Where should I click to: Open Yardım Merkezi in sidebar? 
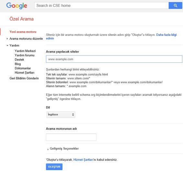pyautogui.click(x=25, y=51)
